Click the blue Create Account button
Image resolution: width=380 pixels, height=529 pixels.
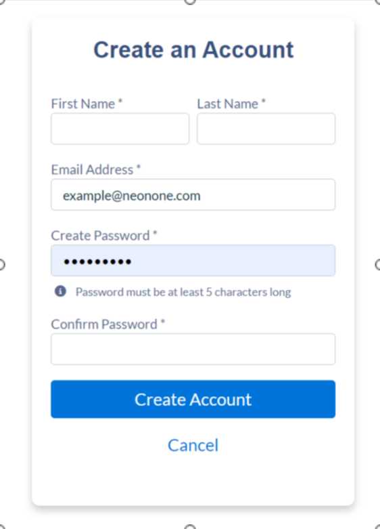click(x=193, y=399)
